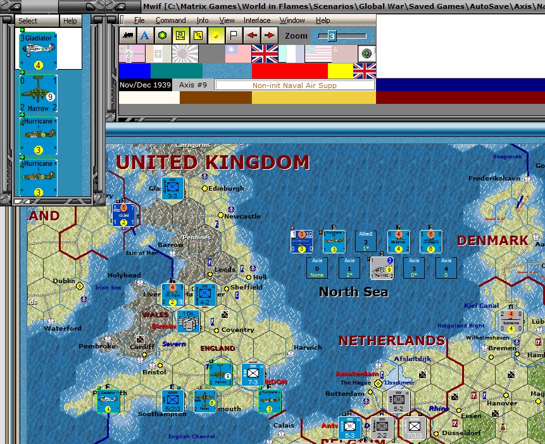Click the red right arrow toolbar button
Screen dimensions: 545x444
point(270,35)
